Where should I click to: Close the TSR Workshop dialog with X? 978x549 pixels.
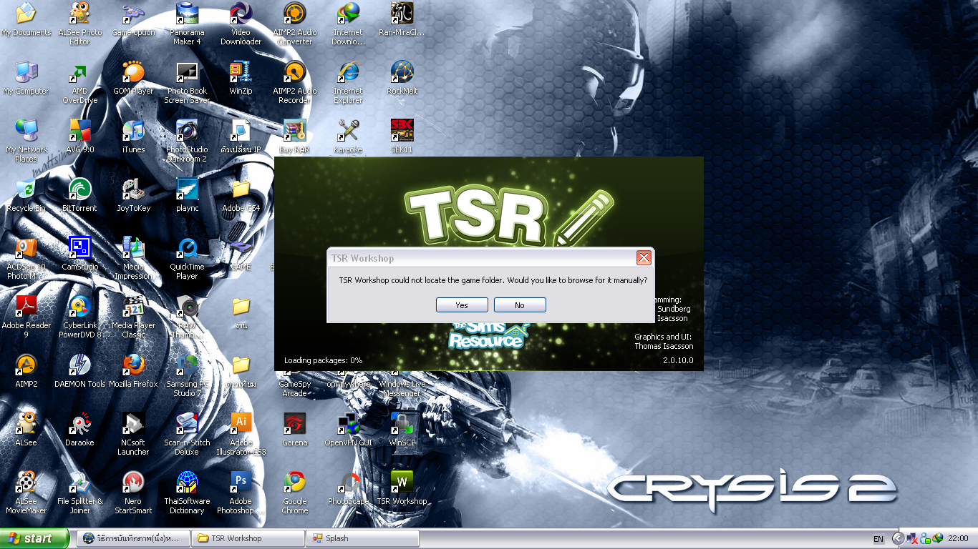coord(644,258)
